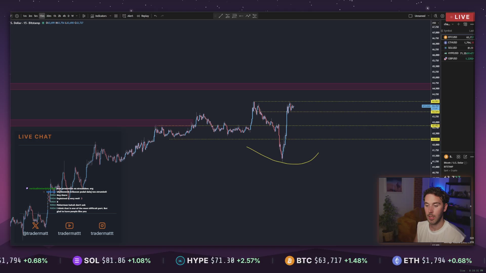The width and height of the screenshot is (486, 273).
Task: Select the 1m timeframe
Action: tap(25, 16)
